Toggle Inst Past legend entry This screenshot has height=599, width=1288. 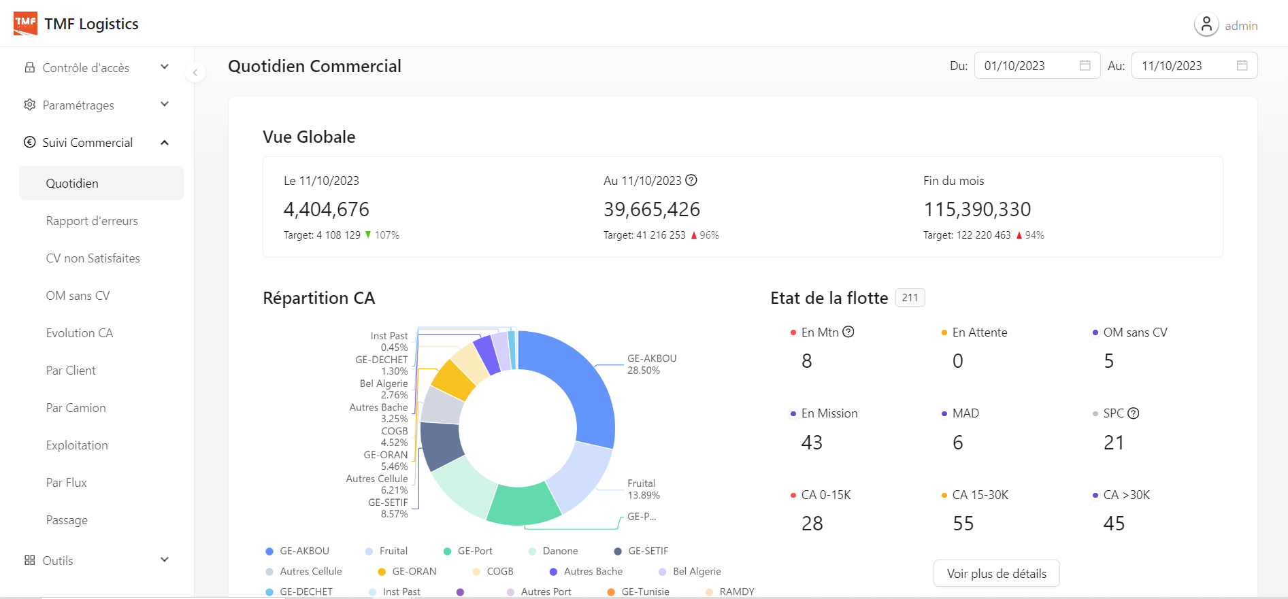(394, 592)
